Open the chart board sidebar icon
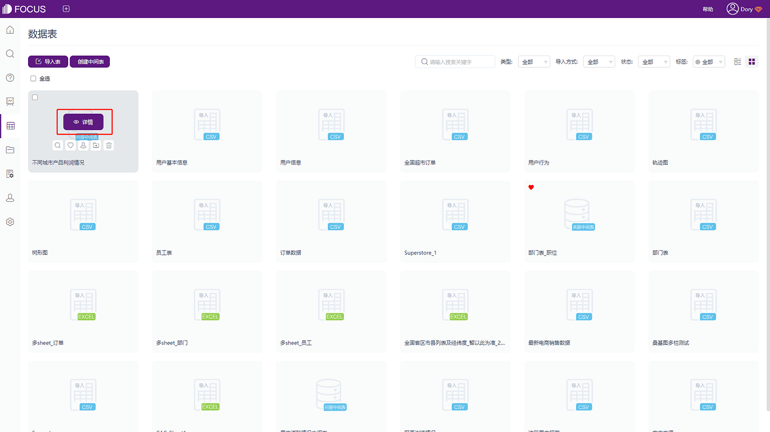770x432 pixels. [10, 102]
